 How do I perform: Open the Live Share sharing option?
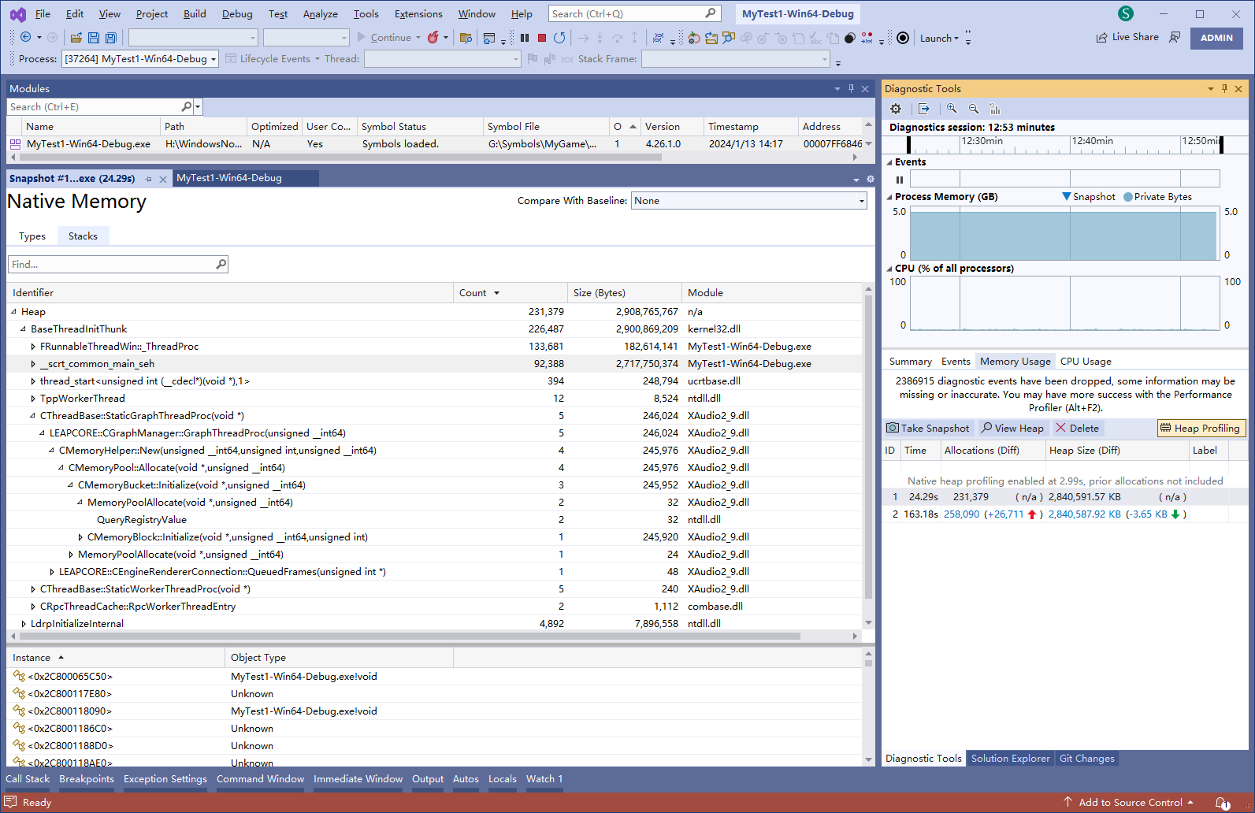click(x=1127, y=37)
